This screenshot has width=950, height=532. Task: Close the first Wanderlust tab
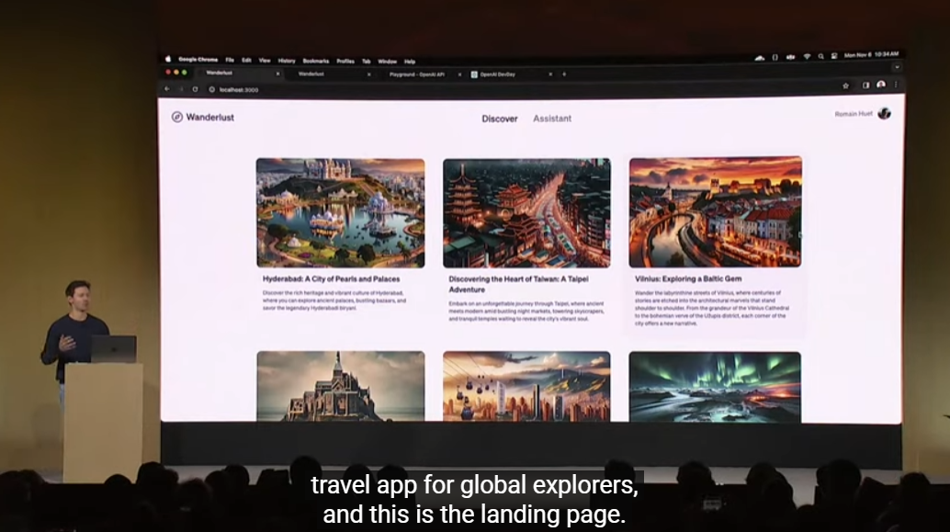278,74
